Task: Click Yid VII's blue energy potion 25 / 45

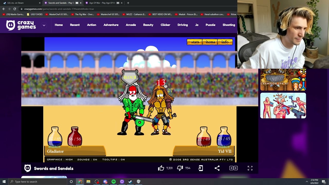Action: 224,137
